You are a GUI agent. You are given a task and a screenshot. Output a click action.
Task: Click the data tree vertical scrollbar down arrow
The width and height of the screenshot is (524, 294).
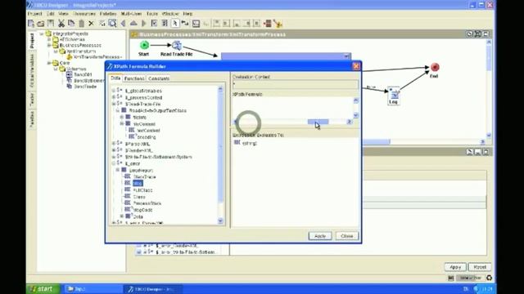pyautogui.click(x=220, y=220)
